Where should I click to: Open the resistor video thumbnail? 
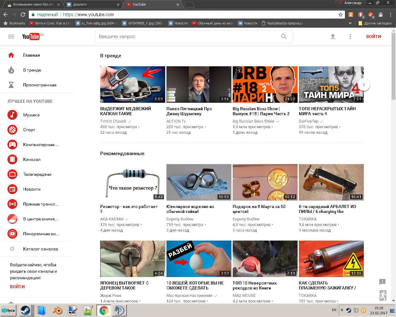pos(133,182)
